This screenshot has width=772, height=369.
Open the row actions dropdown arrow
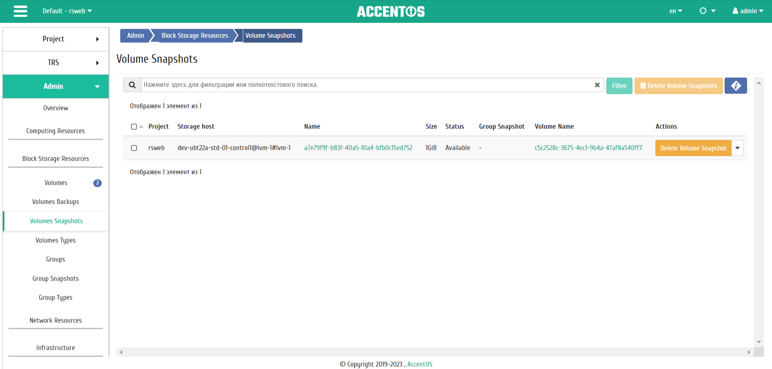[x=737, y=148]
